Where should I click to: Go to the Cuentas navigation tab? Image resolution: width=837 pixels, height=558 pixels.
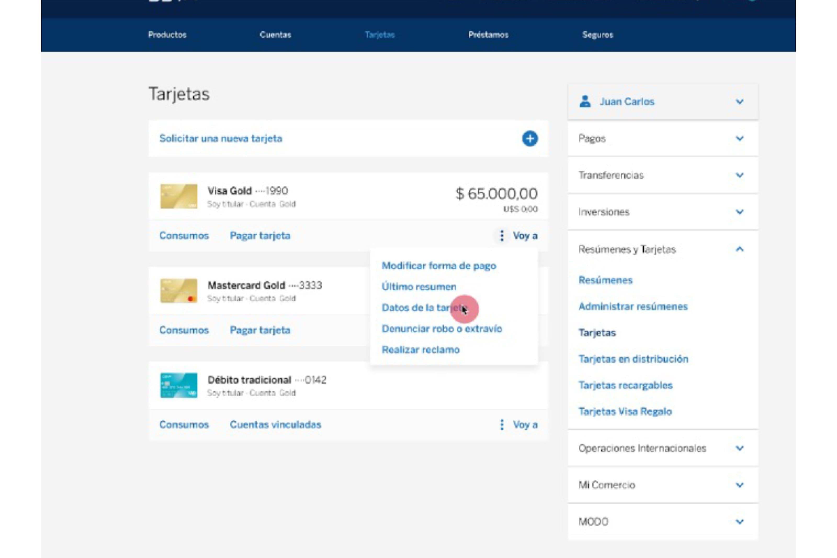[x=275, y=35]
